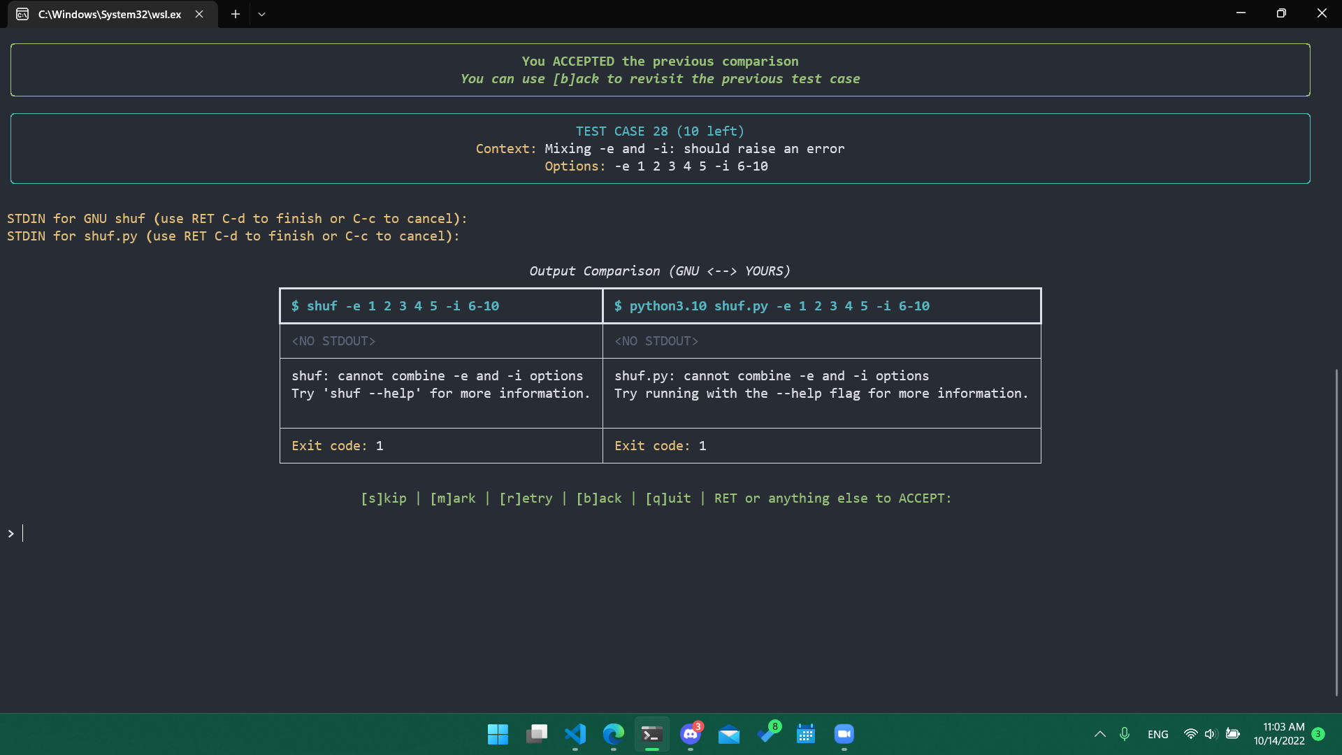Open Visual Studio Code from taskbar
Screen dimensions: 1342x755
point(575,734)
